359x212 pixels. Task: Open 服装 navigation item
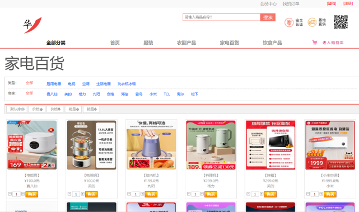pos(148,43)
